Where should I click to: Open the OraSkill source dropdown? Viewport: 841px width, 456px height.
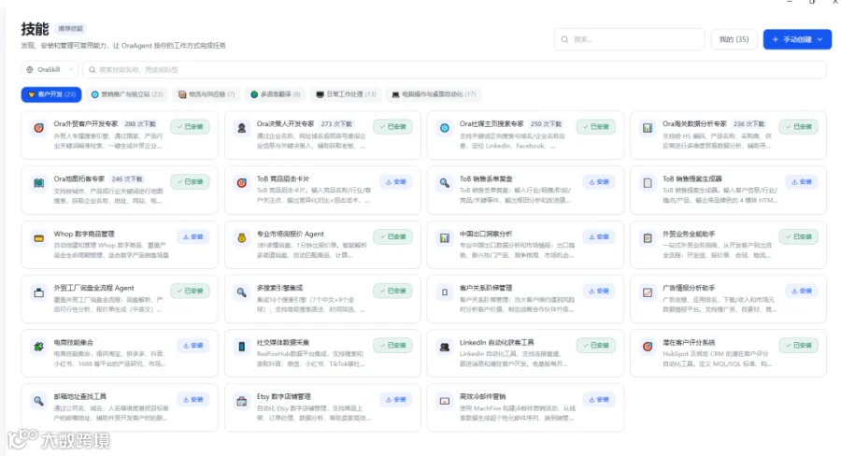(x=50, y=69)
